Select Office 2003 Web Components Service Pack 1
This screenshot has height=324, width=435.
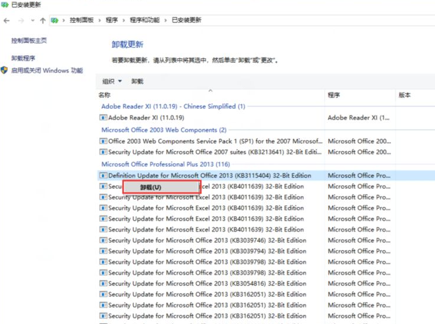coord(215,141)
